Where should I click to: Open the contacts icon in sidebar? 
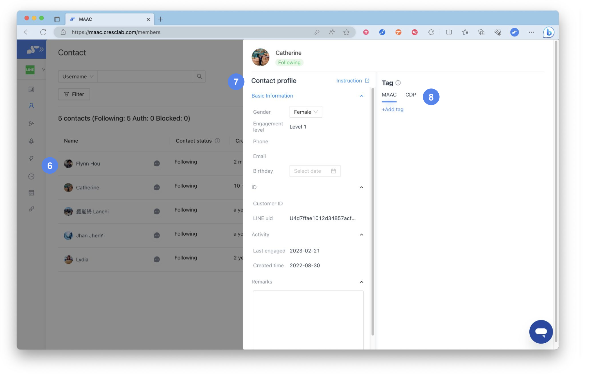tap(31, 106)
